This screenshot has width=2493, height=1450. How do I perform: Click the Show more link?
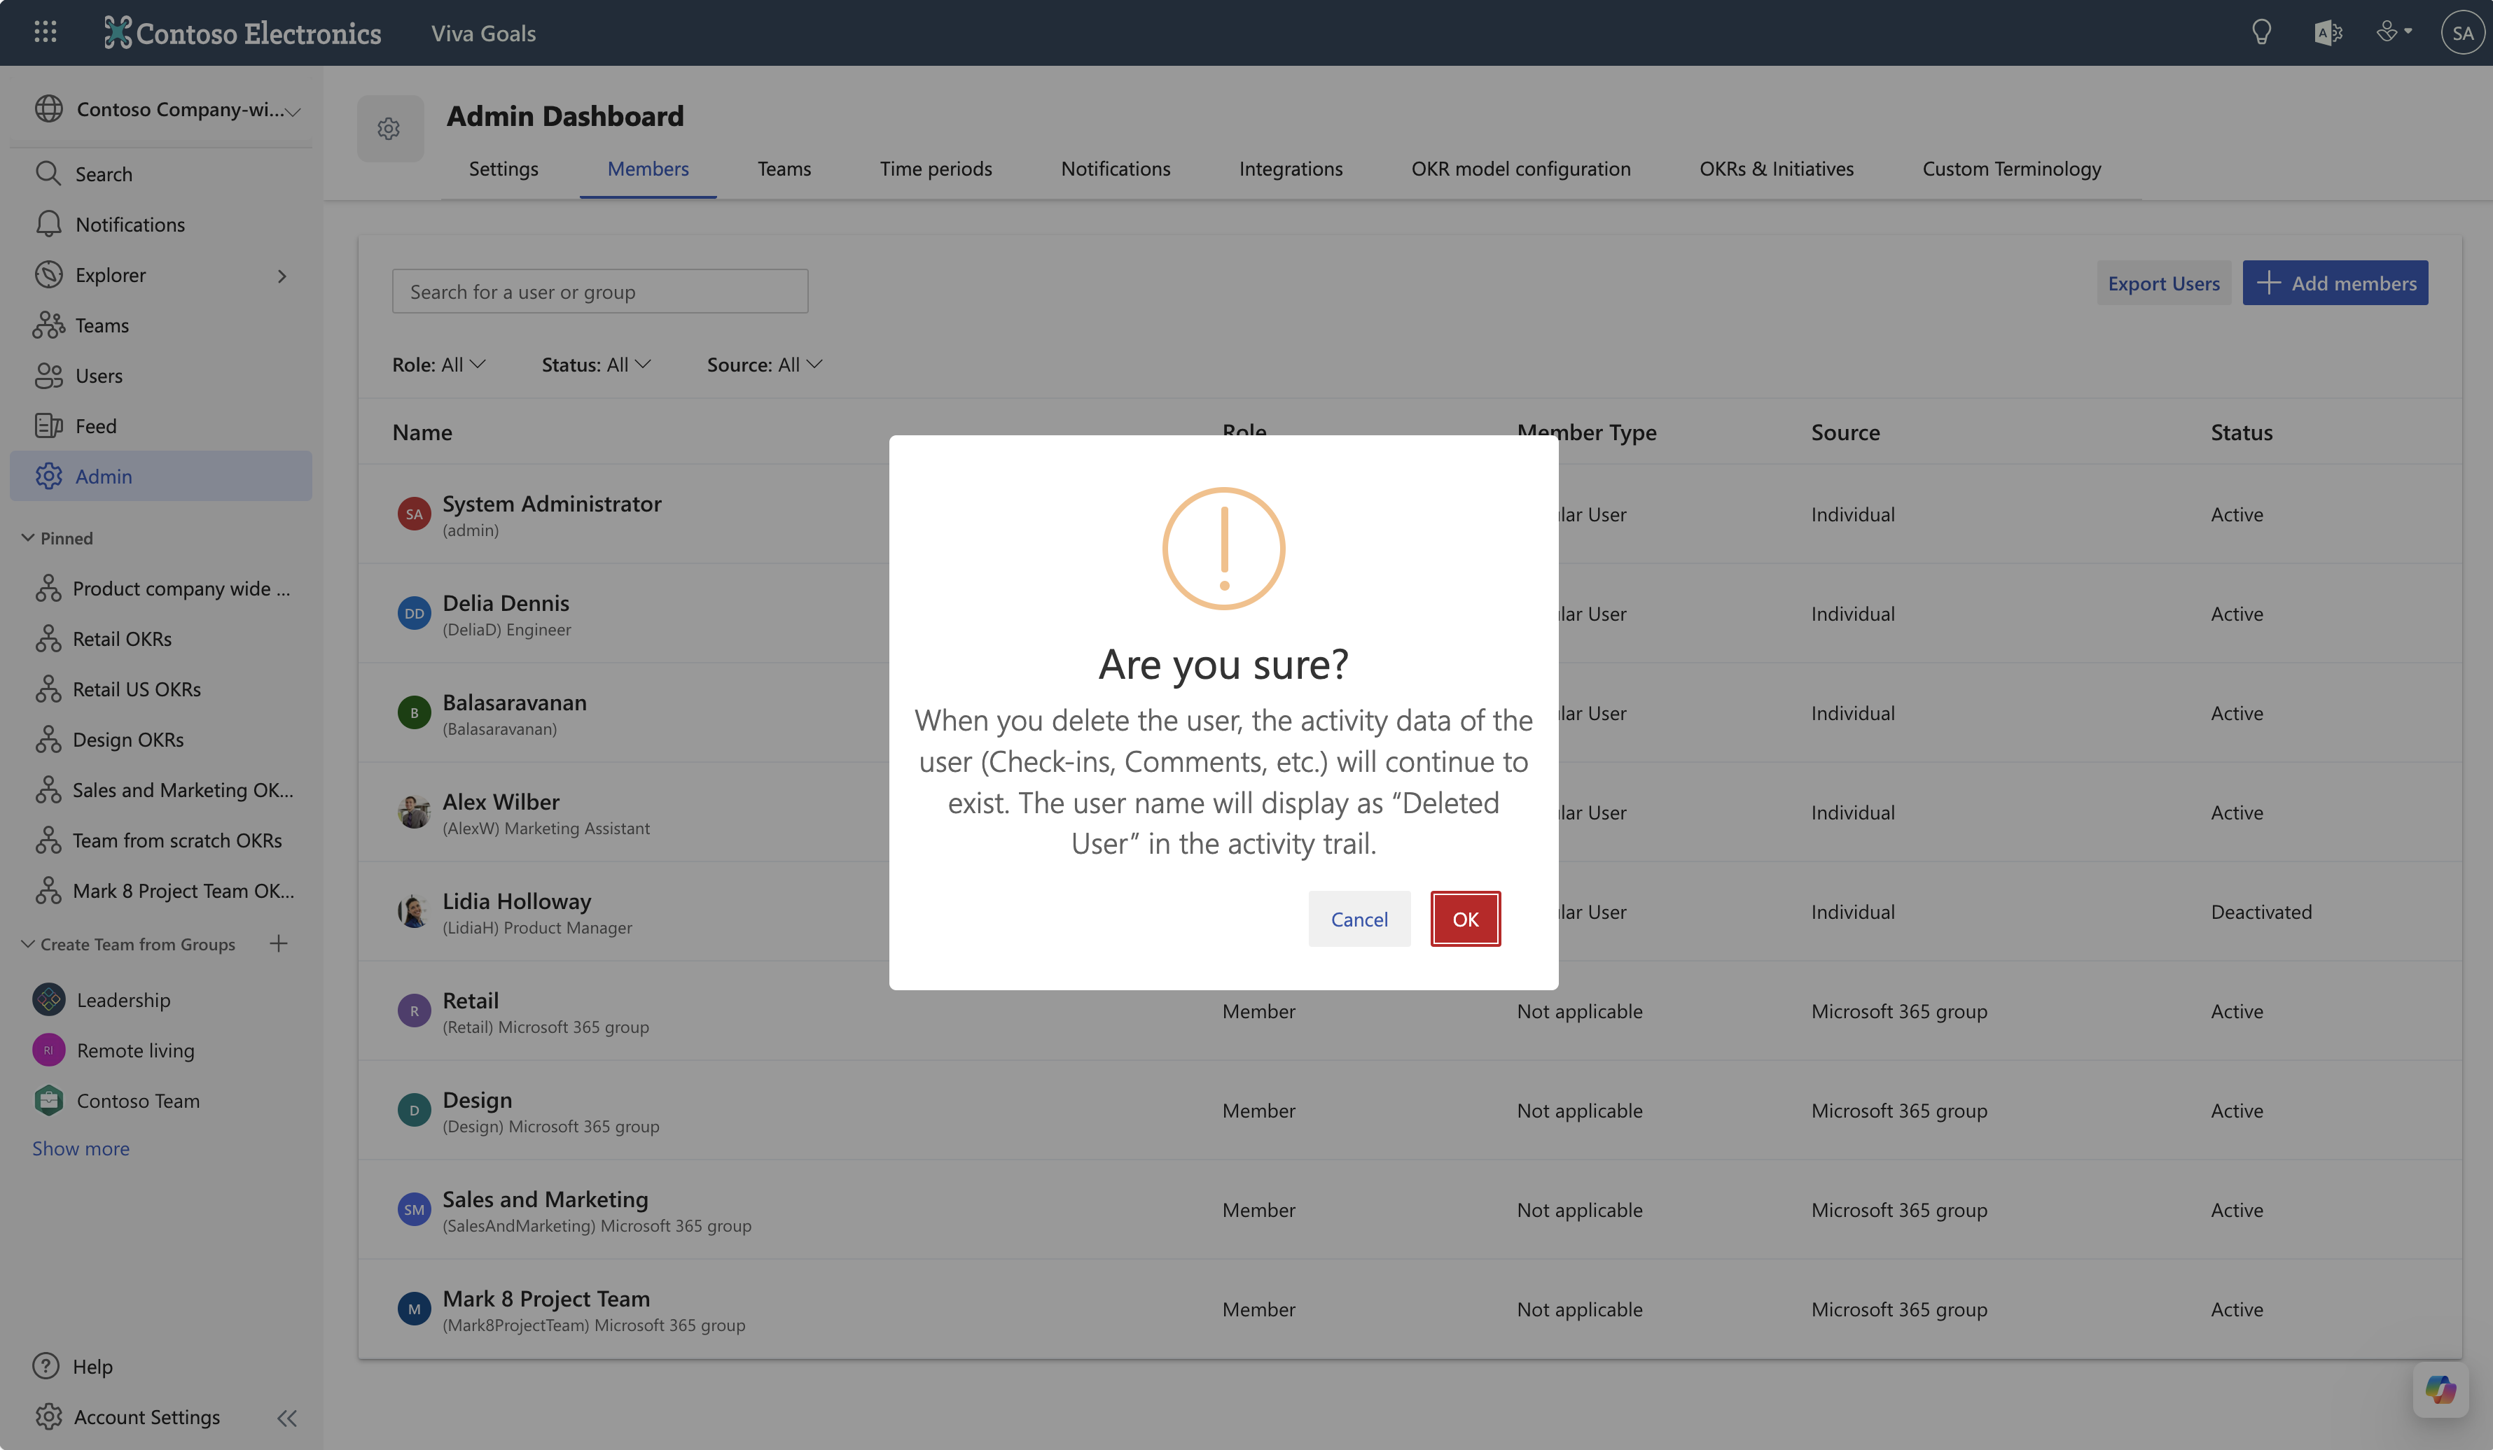(x=80, y=1148)
